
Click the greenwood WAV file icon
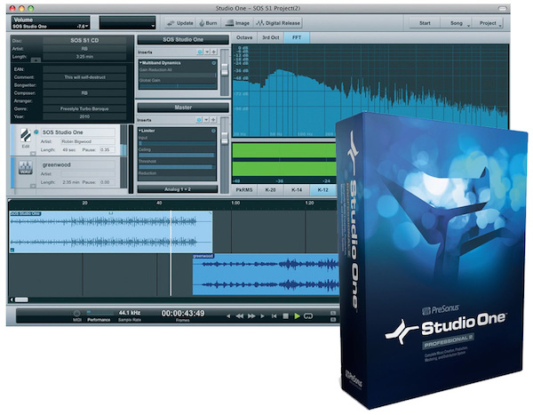point(26,168)
